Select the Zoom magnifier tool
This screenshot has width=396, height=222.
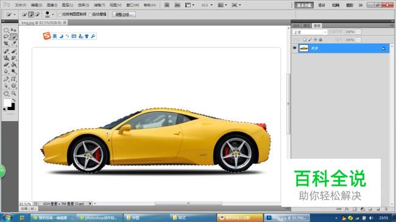click(x=13, y=93)
